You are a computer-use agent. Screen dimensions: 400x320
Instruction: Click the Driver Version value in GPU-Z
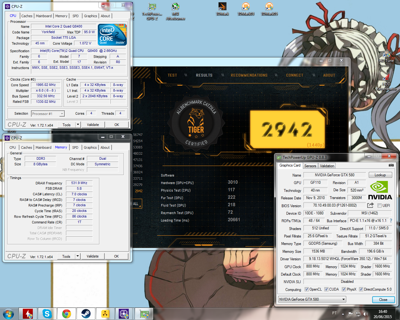(347, 259)
